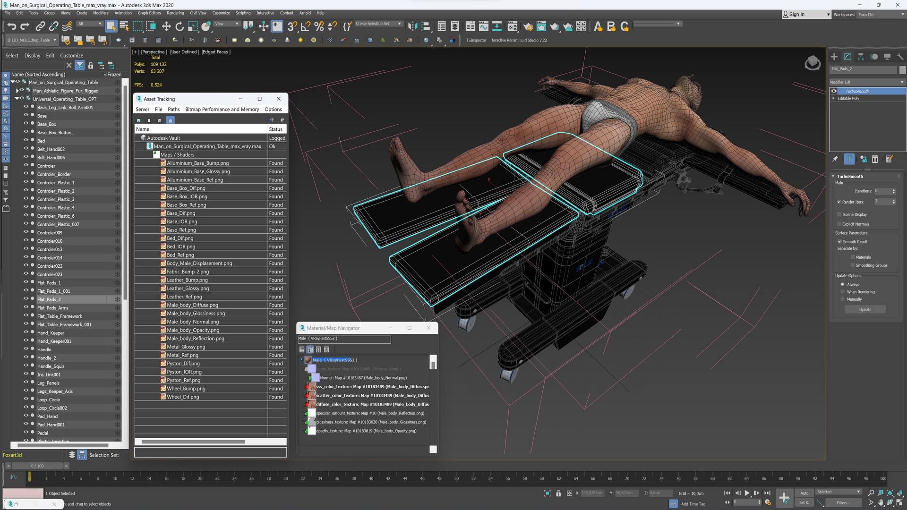The image size is (907, 510).
Task: Click the Play Animation button
Action: pos(747,493)
